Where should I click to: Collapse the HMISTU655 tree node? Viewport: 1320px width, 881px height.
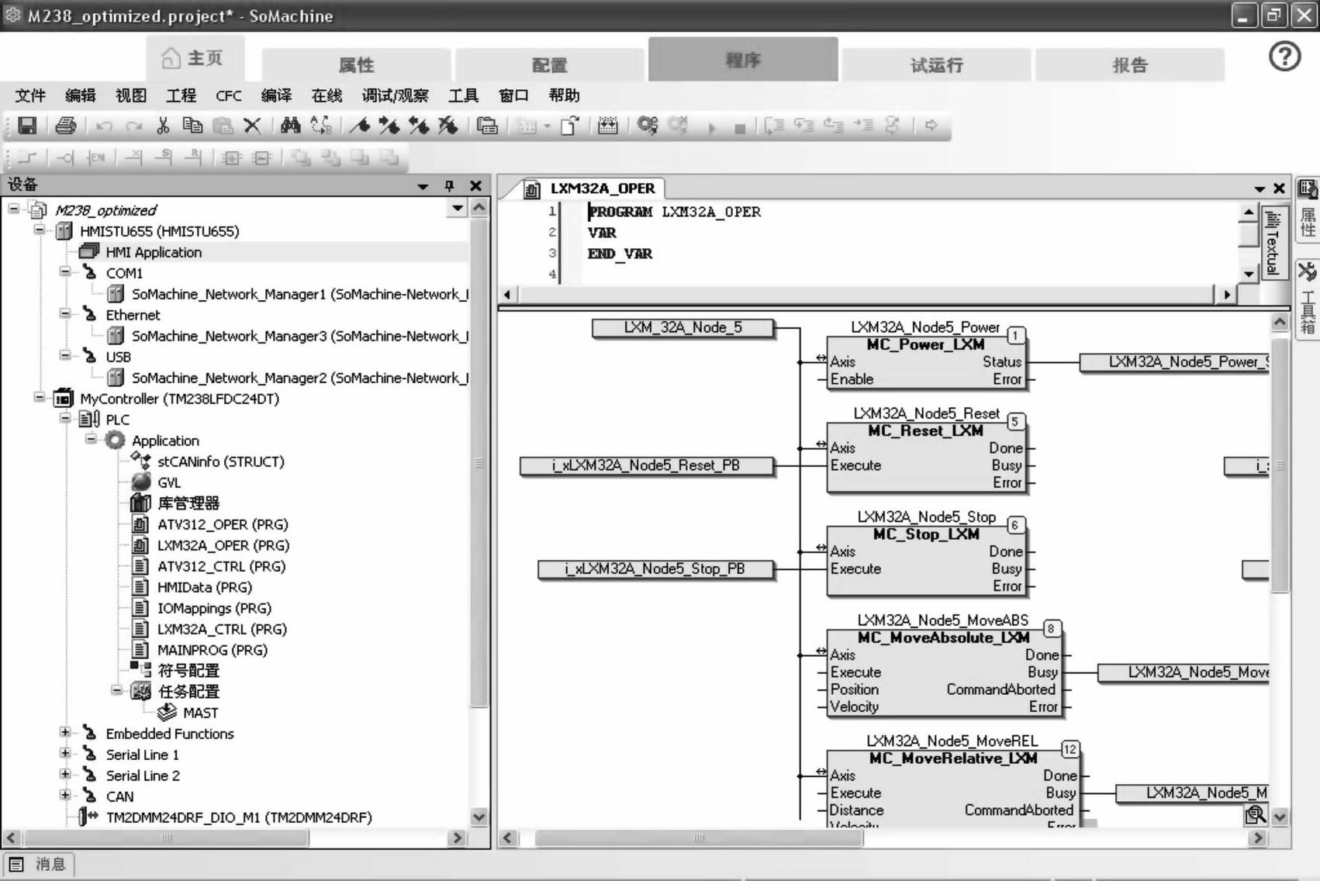click(40, 230)
